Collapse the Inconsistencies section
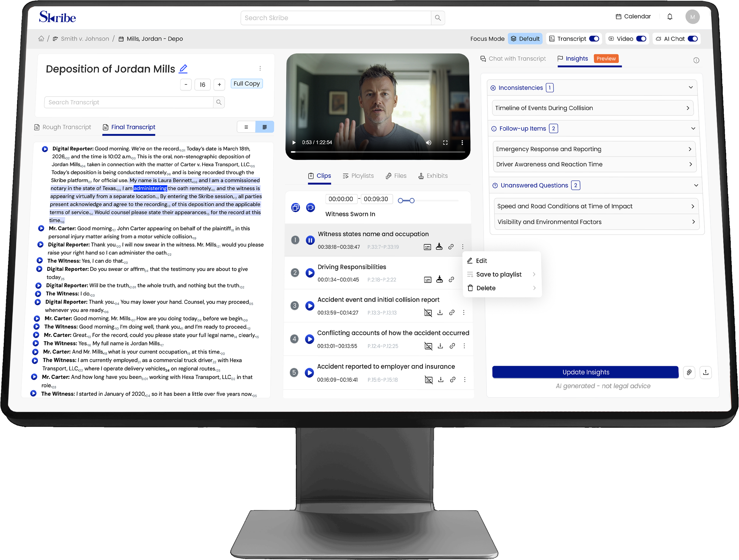Image resolution: width=739 pixels, height=560 pixels. click(691, 88)
